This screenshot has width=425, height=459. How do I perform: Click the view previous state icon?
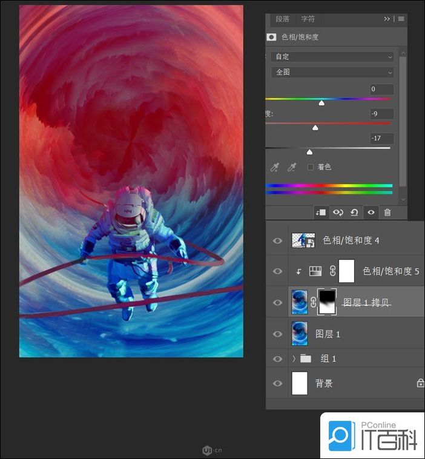338,213
